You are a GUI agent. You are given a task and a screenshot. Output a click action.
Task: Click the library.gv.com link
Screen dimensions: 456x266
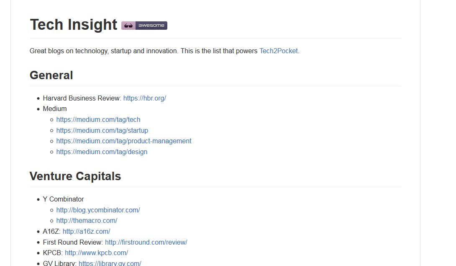110,263
